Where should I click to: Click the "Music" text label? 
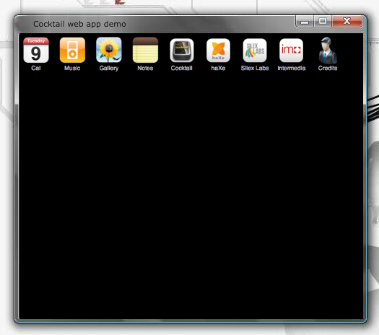click(x=72, y=68)
